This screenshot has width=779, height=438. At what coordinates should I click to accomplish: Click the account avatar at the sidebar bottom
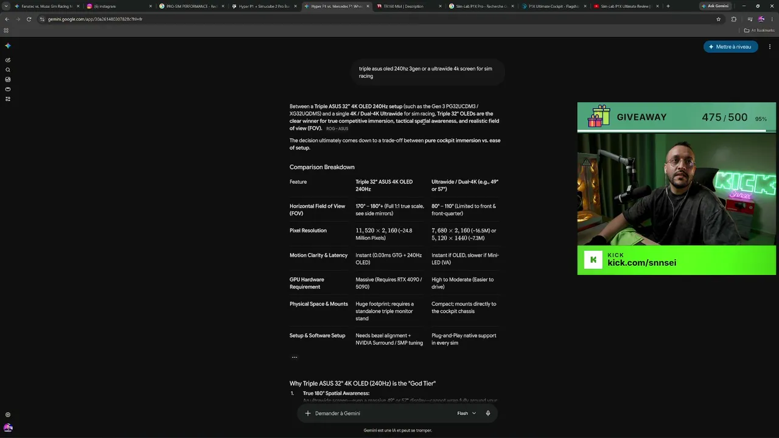click(8, 428)
